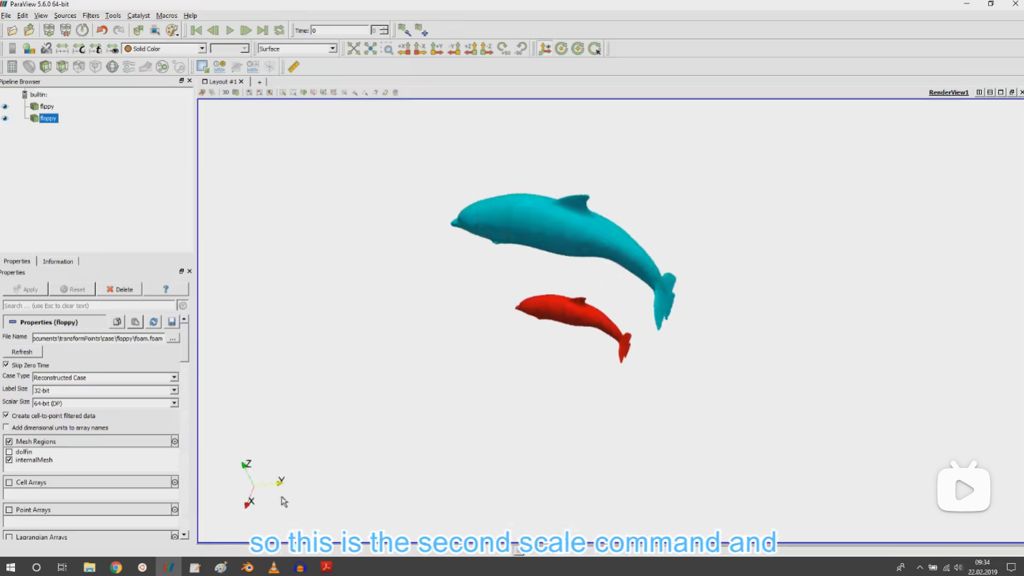Open the Macros menu
1024x576 pixels.
click(167, 15)
